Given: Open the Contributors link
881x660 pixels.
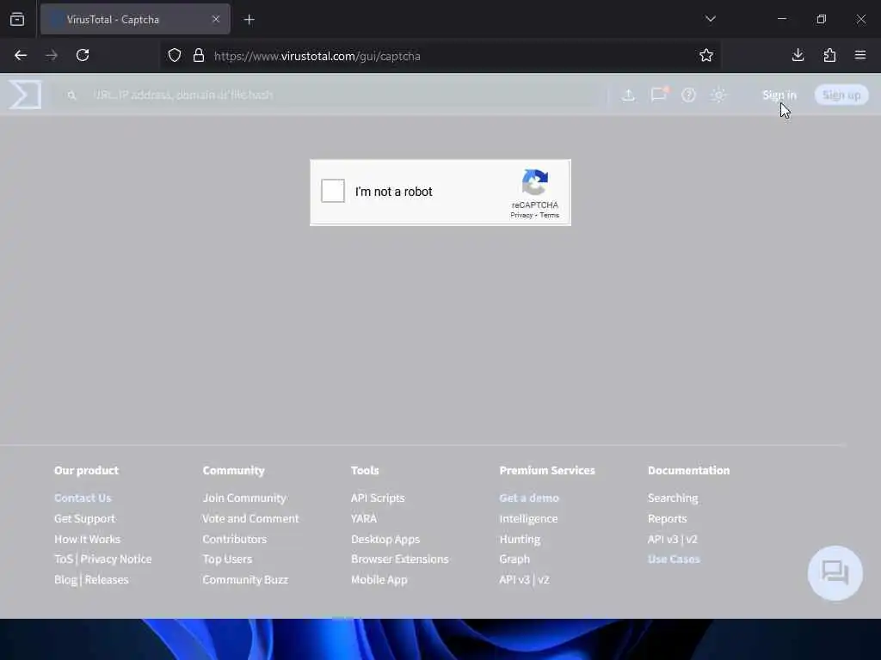Looking at the screenshot, I should pos(234,540).
